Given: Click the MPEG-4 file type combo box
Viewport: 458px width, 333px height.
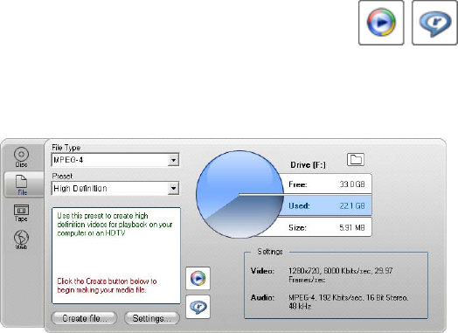Looking at the screenshot, I should [x=115, y=160].
